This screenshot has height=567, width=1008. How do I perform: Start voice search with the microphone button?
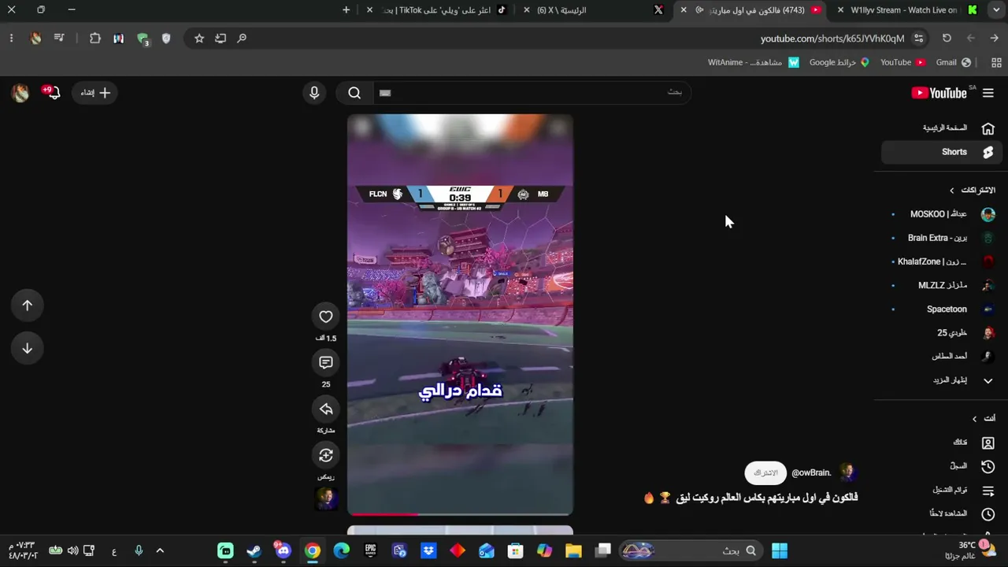[x=314, y=93]
